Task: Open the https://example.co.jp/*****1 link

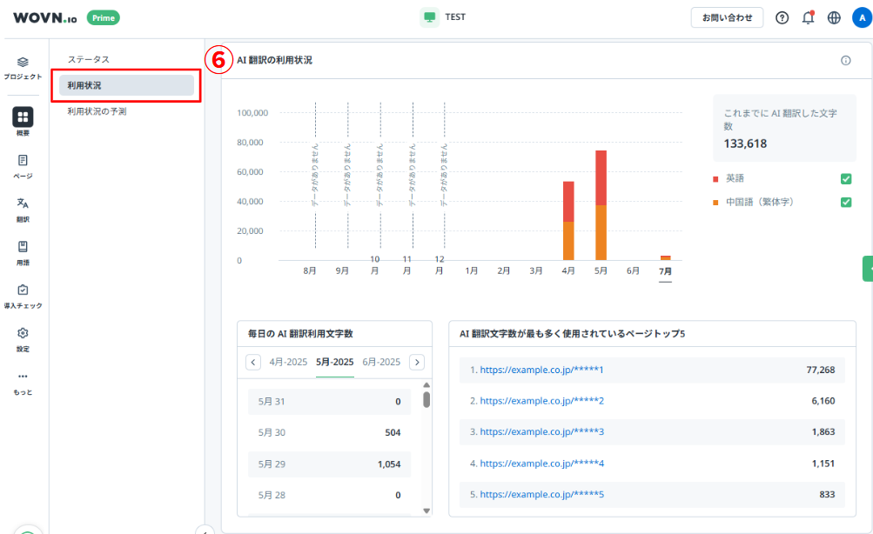Action: click(x=537, y=370)
